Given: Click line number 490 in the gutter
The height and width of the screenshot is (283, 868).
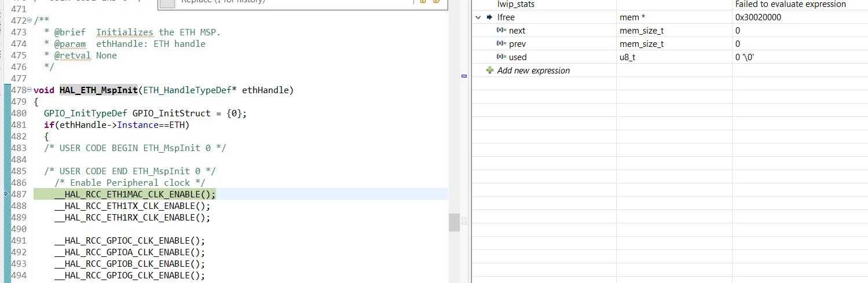Looking at the screenshot, I should pyautogui.click(x=19, y=229).
